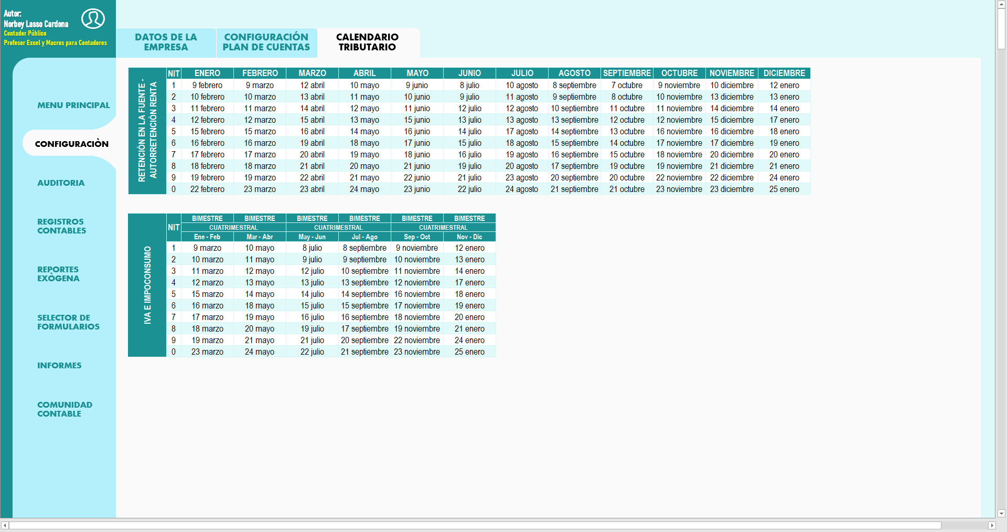The image size is (1007, 532).
Task: Select the ENERO column header
Action: pyautogui.click(x=207, y=73)
